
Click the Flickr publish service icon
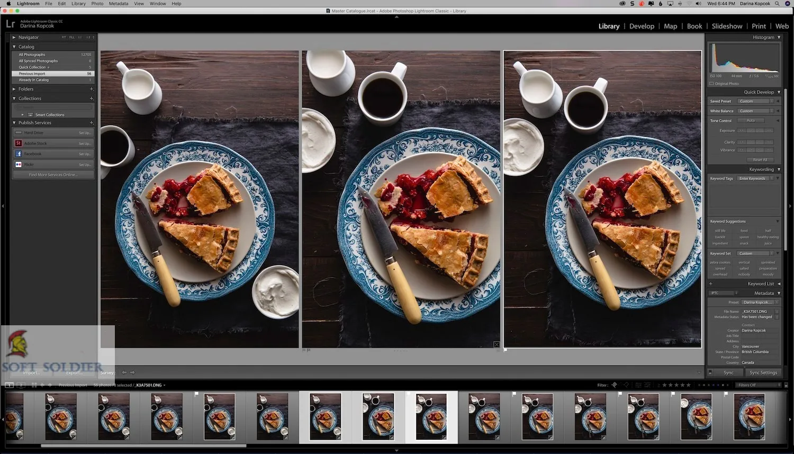pyautogui.click(x=19, y=165)
